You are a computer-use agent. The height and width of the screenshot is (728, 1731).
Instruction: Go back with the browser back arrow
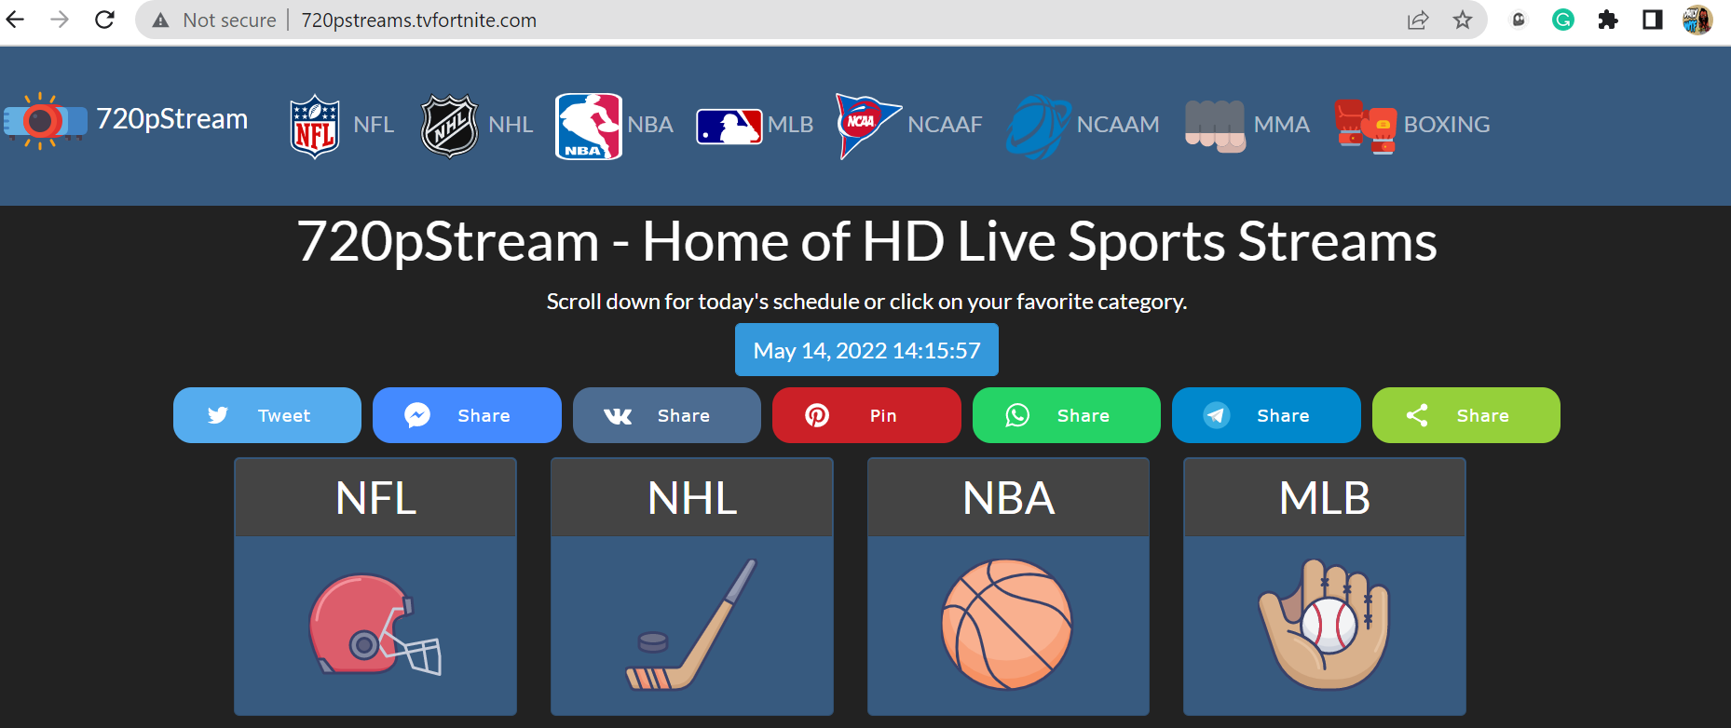(x=16, y=20)
